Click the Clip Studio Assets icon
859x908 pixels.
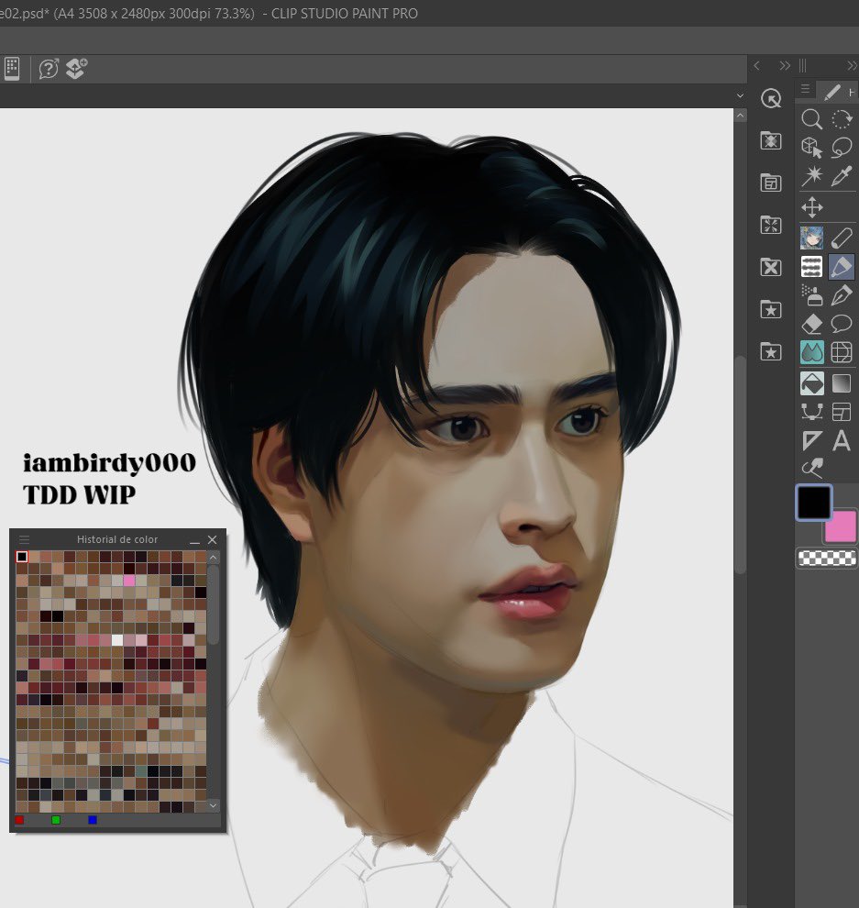(76, 69)
